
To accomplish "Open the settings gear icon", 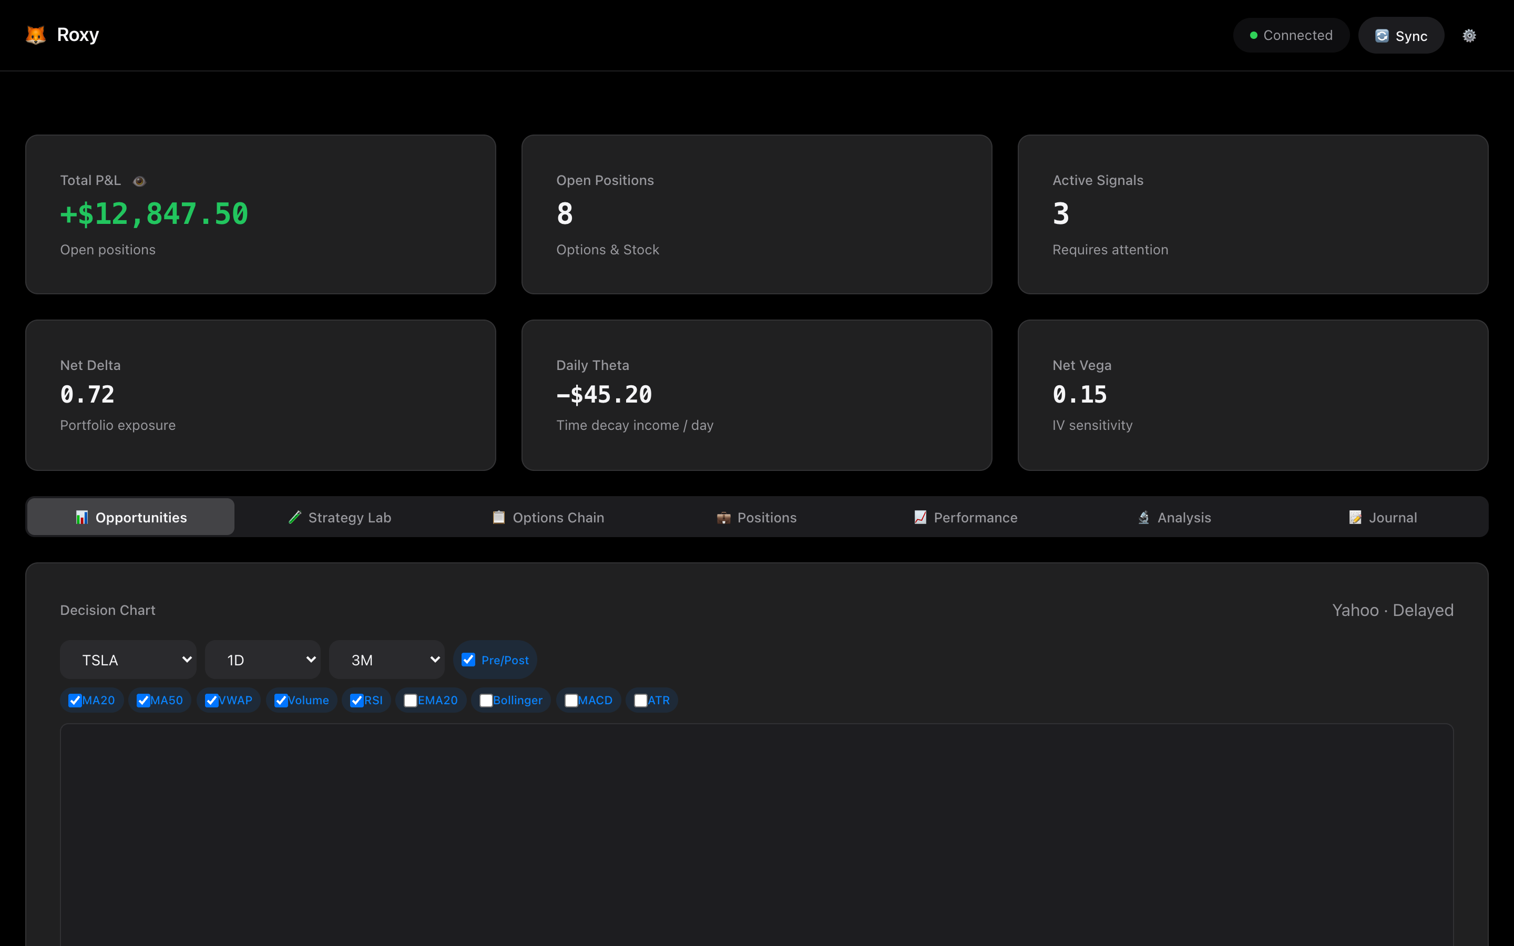I will tap(1470, 35).
